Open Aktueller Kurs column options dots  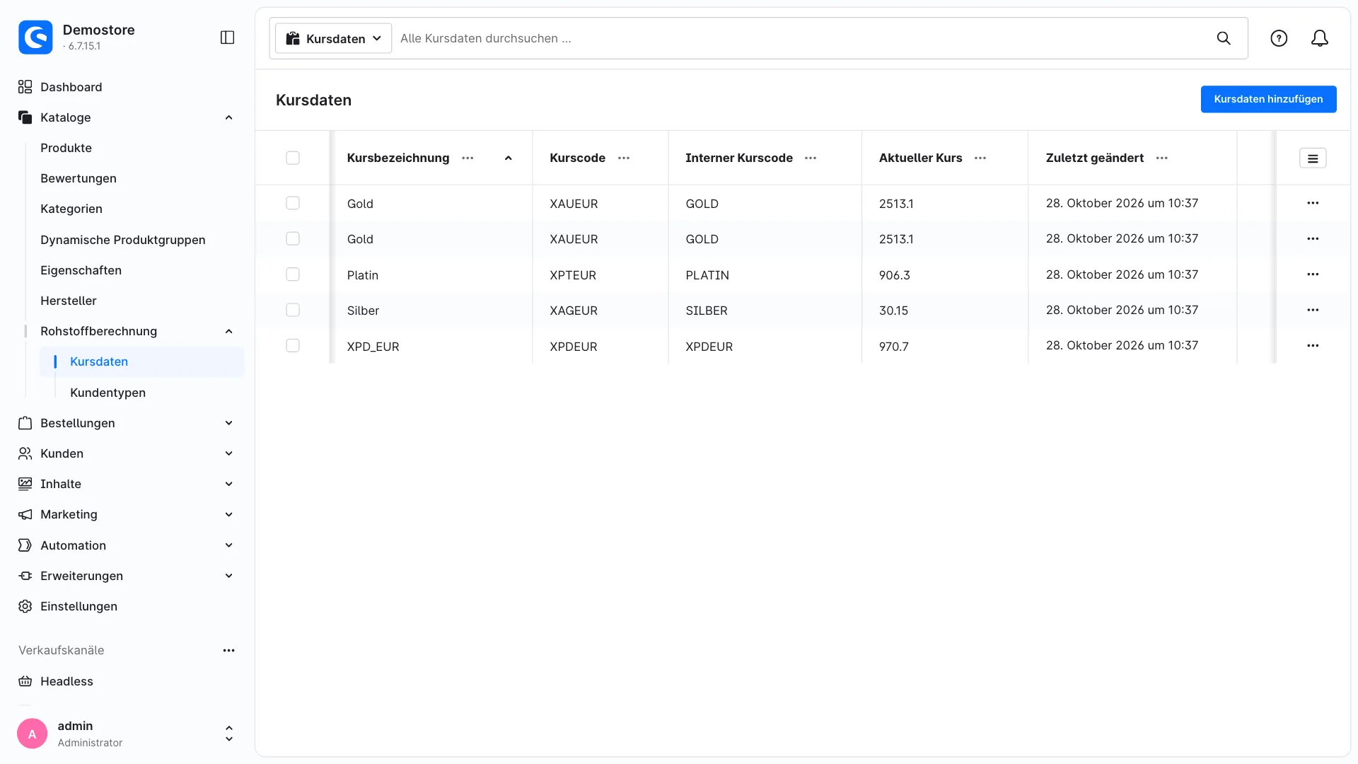tap(980, 158)
